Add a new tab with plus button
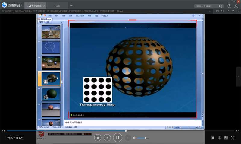 click(x=71, y=5)
